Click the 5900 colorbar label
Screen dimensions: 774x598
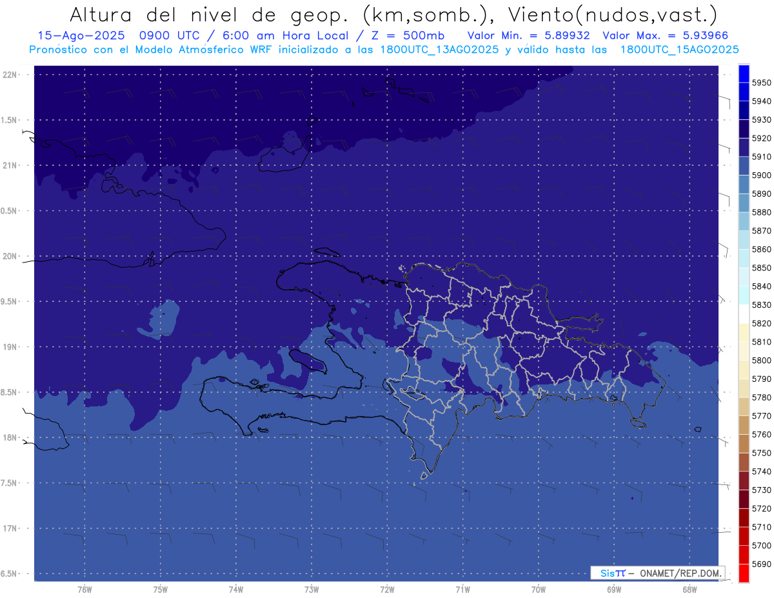pyautogui.click(x=761, y=175)
